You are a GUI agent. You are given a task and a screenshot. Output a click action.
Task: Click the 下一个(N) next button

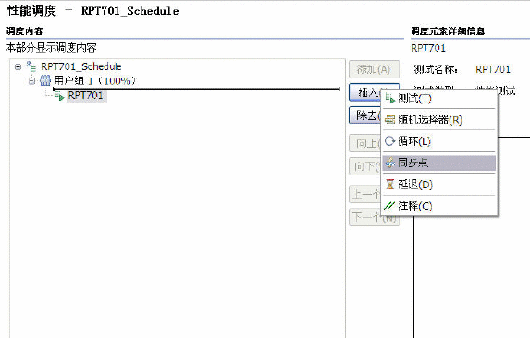pos(374,217)
